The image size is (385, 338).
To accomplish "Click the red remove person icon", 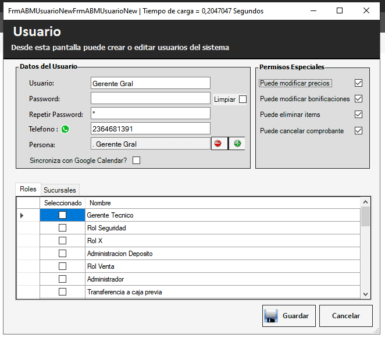I will point(219,144).
